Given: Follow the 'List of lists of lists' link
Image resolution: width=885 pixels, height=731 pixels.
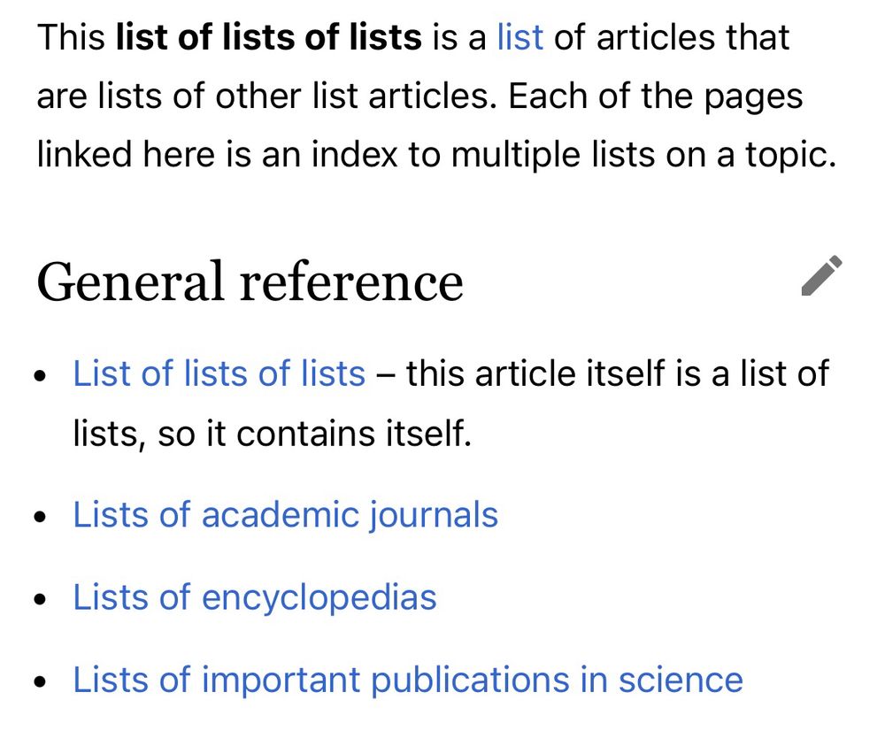Looking at the screenshot, I should [218, 373].
